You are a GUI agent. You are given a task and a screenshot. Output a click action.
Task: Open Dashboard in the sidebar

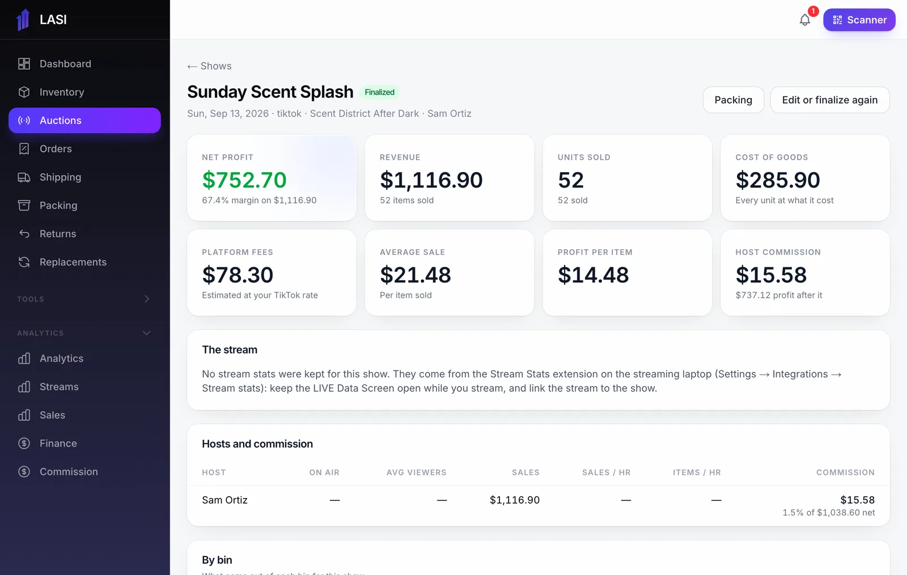(x=85, y=64)
